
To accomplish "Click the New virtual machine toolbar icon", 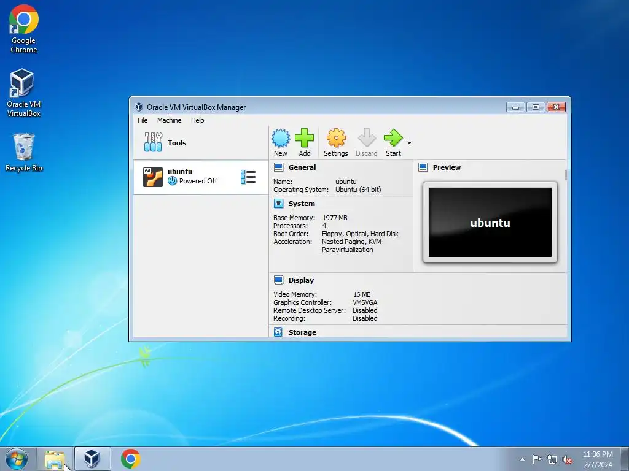I will 280,138.
